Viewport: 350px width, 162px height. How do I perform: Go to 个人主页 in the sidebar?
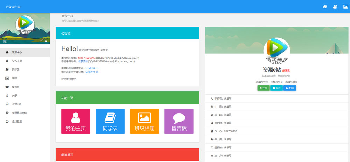[x=17, y=61]
